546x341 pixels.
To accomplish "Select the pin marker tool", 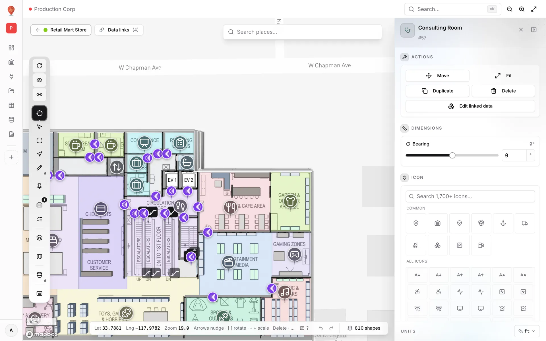I will [40, 186].
